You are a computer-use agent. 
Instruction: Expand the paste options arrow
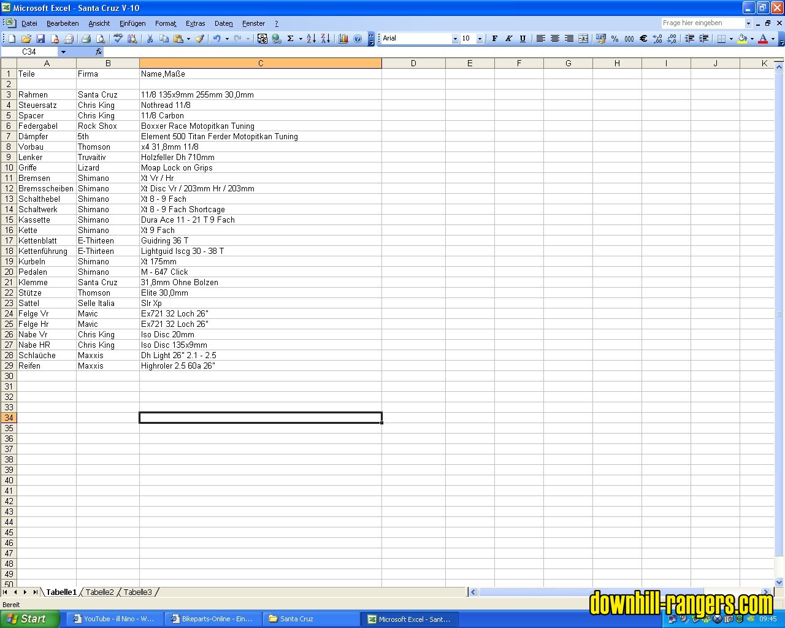(188, 39)
